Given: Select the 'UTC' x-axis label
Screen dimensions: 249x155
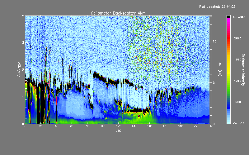Looking at the screenshot, I should 118,131.
